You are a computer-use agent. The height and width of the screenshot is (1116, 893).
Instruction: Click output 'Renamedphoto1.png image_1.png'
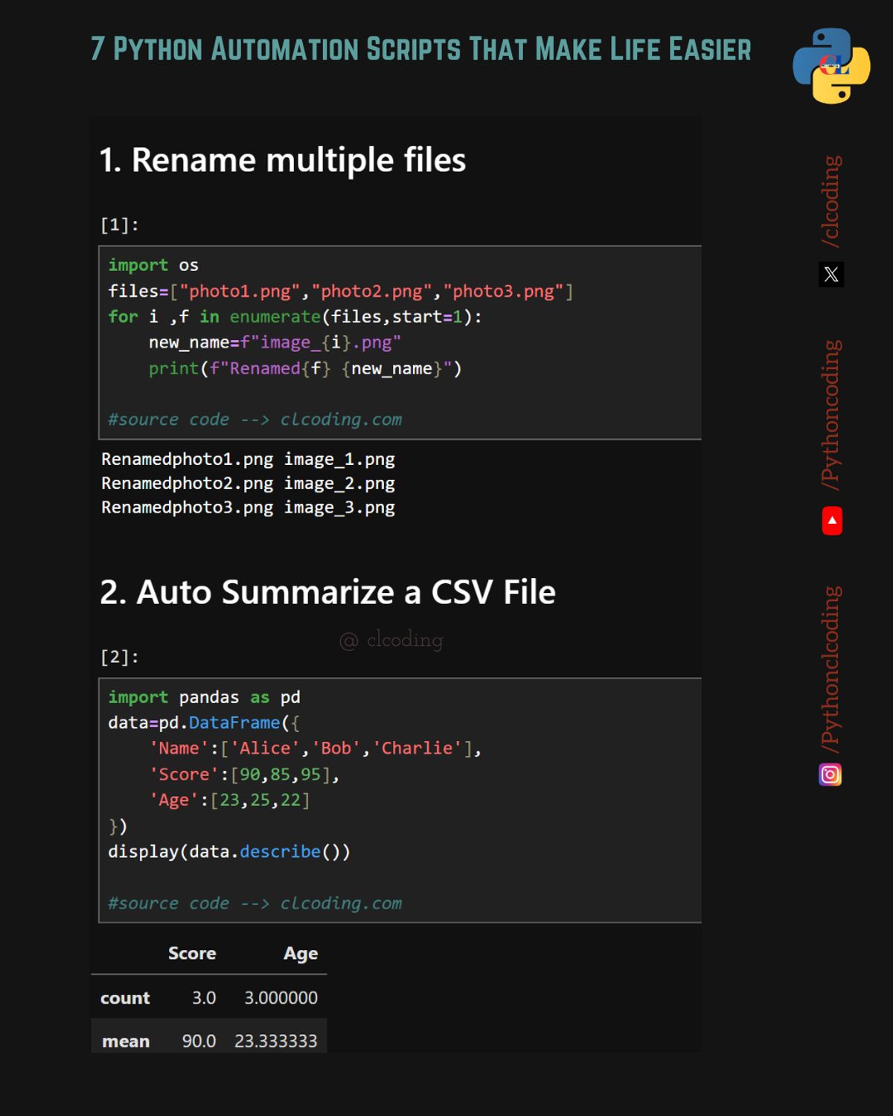(x=248, y=459)
